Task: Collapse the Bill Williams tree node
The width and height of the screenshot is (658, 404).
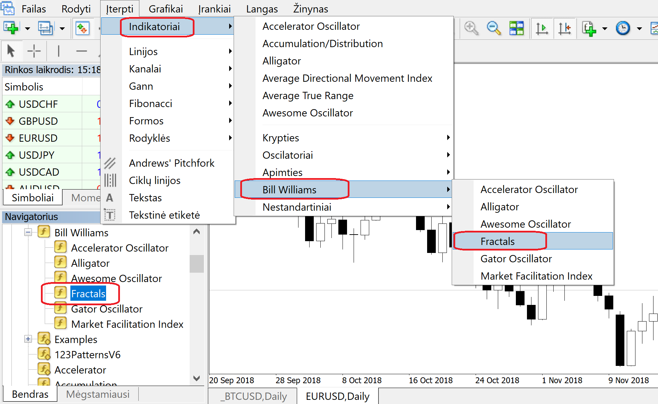Action: coord(28,232)
